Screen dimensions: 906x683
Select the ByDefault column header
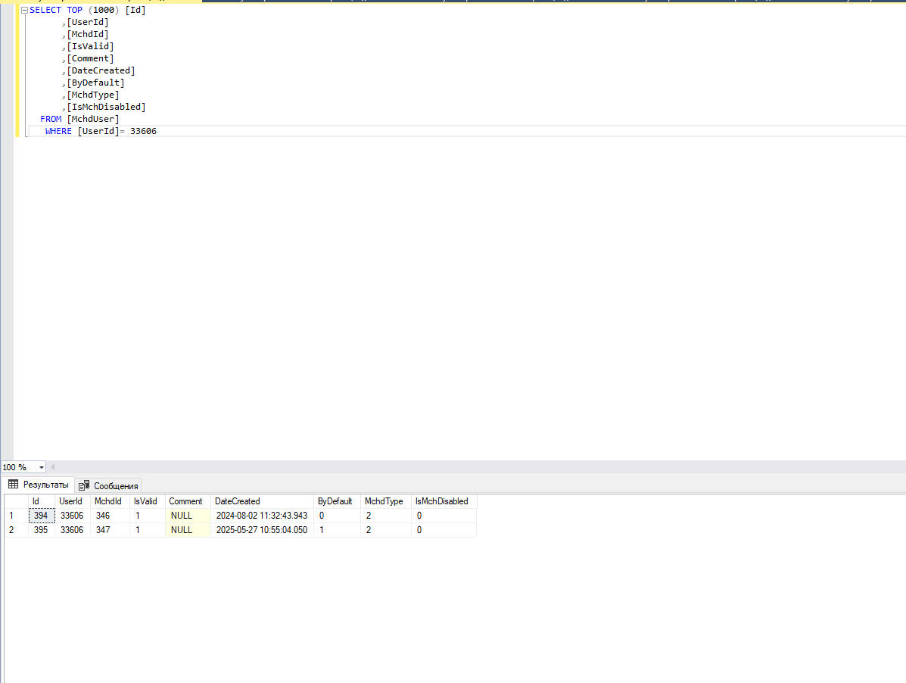pos(337,501)
